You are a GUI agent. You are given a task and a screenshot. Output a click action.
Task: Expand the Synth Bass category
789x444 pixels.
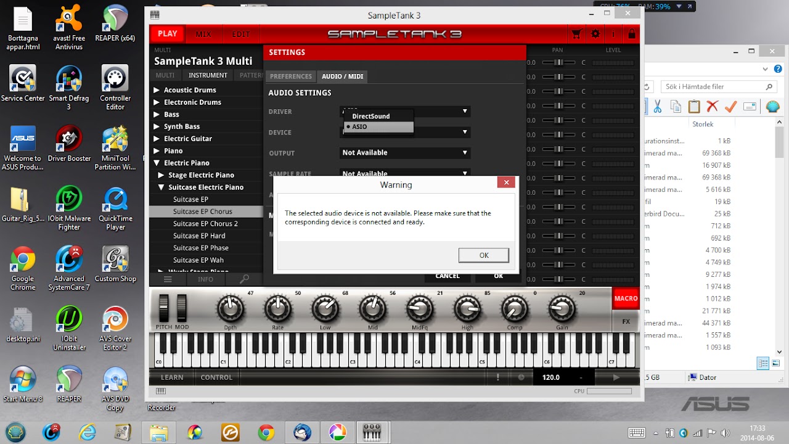pos(157,126)
